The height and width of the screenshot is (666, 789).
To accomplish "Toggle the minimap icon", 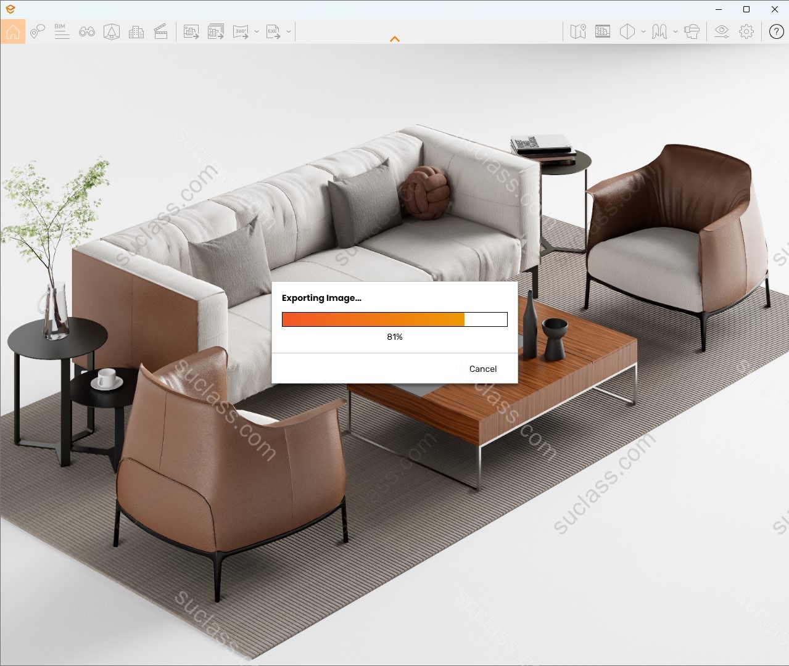I will (x=578, y=31).
